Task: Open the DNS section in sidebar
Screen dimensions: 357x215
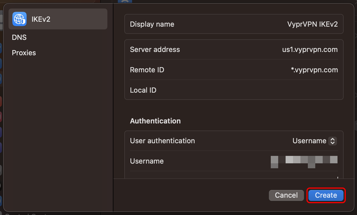Action: click(x=19, y=37)
